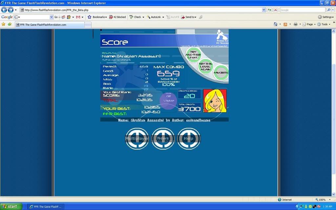Image resolution: width=336 pixels, height=210 pixels.
Task: Toggle the 42 blocked popup blocker
Action: coord(117,17)
